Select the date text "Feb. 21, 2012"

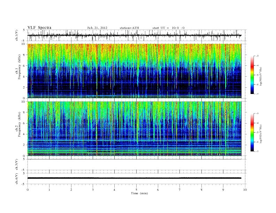click(x=97, y=28)
